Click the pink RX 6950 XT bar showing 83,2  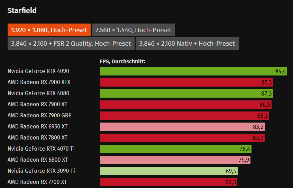coord(182,127)
